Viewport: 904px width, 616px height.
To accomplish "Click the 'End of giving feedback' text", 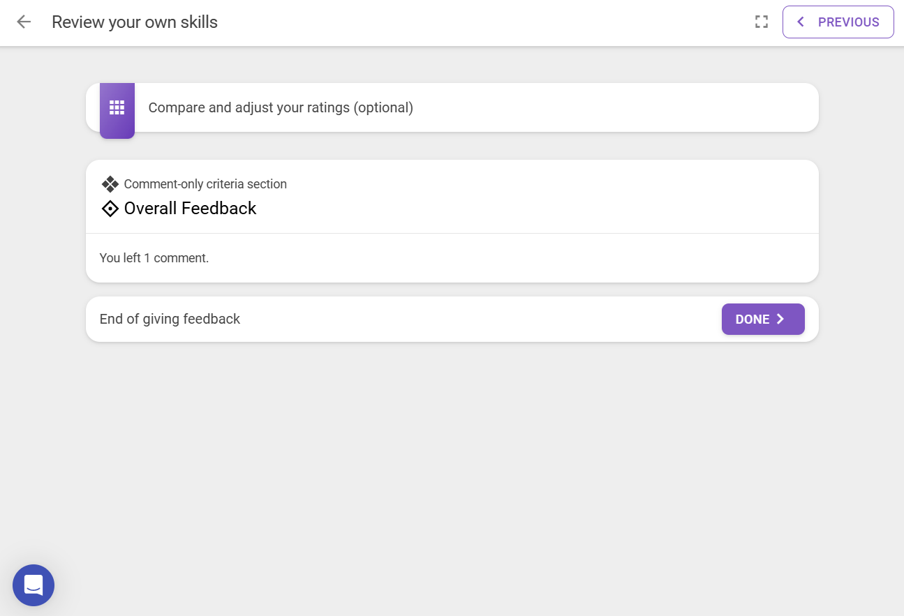I will (170, 319).
